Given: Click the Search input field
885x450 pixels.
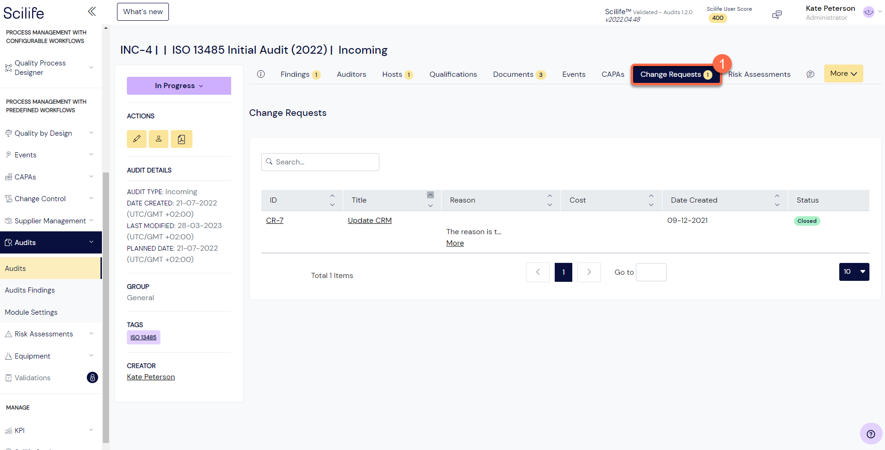Looking at the screenshot, I should (x=320, y=162).
